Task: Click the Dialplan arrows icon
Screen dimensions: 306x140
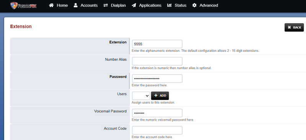Action: [106, 5]
